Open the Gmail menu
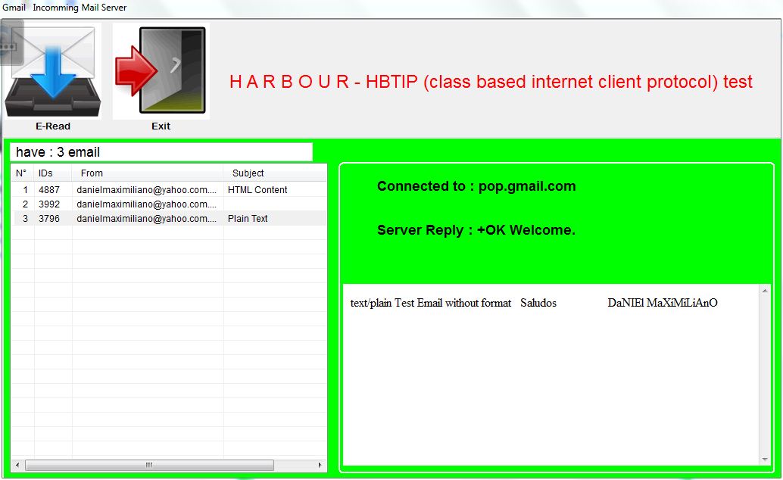Screen dimensions: 783x480 [x=13, y=6]
